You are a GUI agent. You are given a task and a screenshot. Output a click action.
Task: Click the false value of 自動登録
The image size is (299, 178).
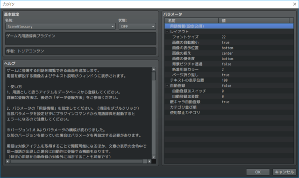click(x=226, y=85)
